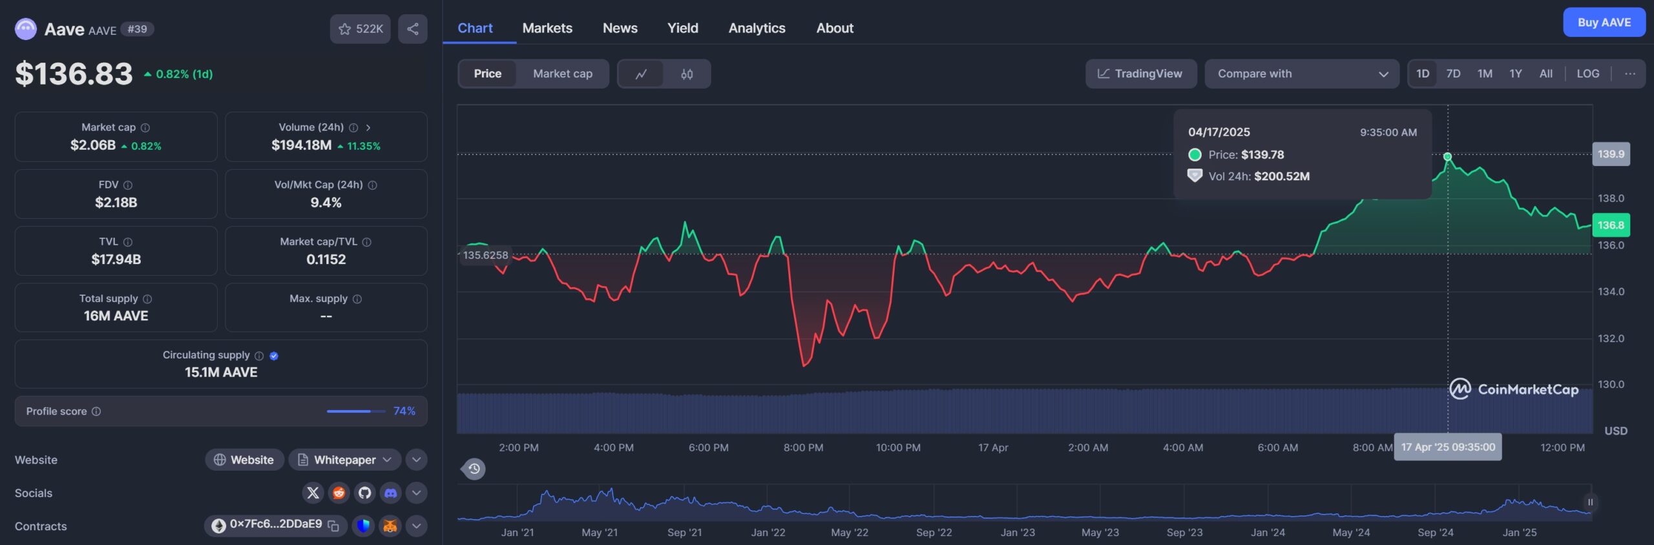Open the TradingView chart button
1654x545 pixels.
click(x=1141, y=74)
